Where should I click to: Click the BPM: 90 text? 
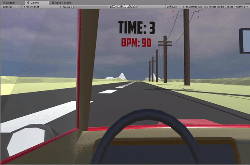136,42
